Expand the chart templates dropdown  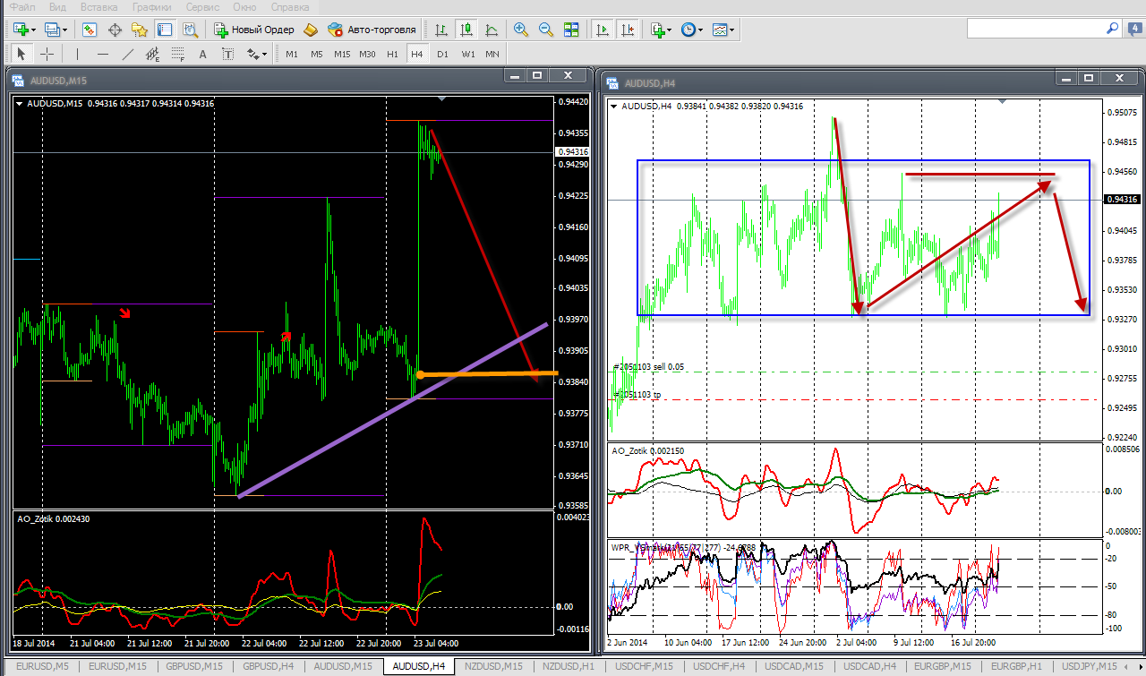(x=723, y=30)
